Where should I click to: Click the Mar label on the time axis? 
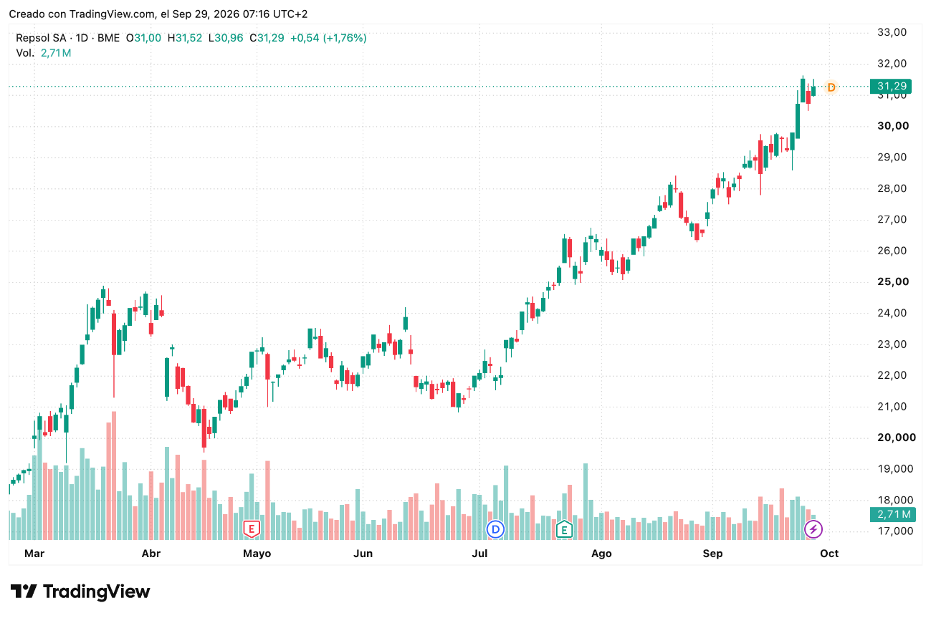(x=34, y=554)
